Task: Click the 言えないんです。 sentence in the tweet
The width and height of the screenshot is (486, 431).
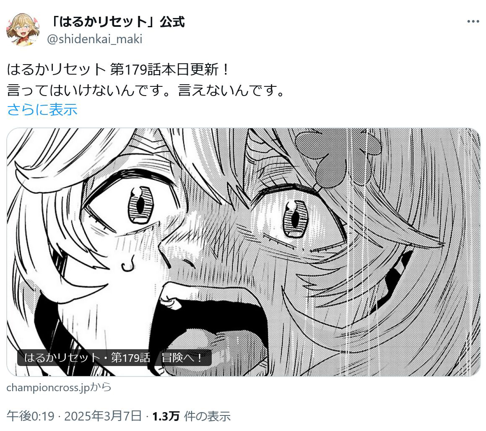Action: [x=231, y=90]
